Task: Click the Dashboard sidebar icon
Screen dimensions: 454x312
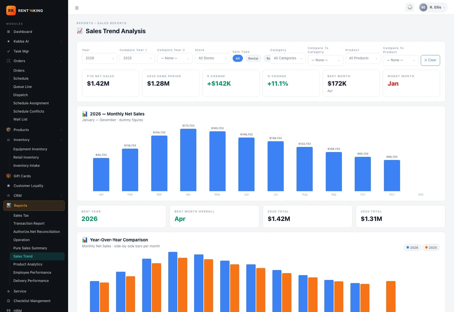Action: tap(9, 32)
